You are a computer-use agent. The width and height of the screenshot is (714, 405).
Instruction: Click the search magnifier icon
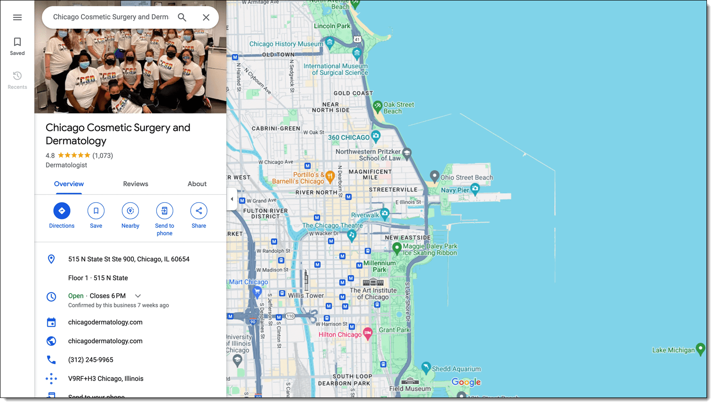[x=182, y=17]
